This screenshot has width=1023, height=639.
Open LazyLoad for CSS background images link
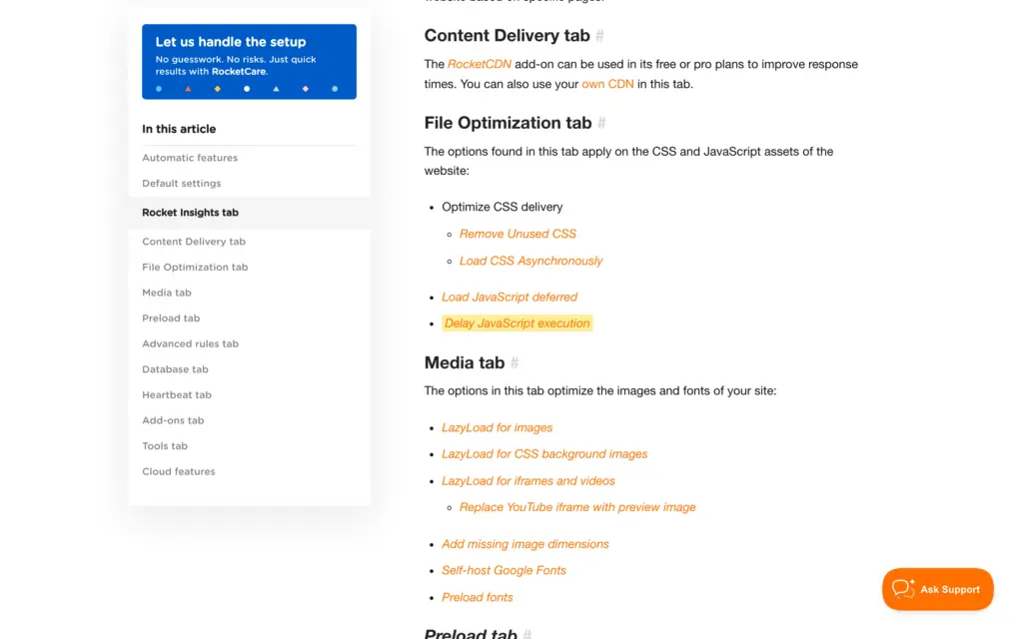coord(544,454)
